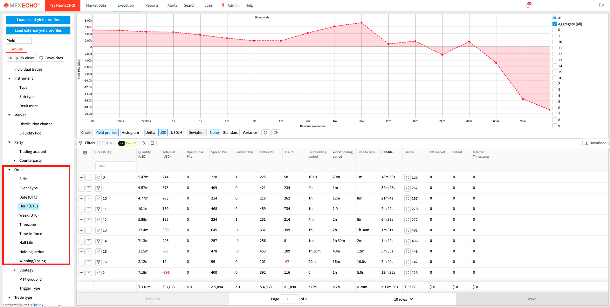
Task: Collapse the Market tree group
Action: (9, 115)
